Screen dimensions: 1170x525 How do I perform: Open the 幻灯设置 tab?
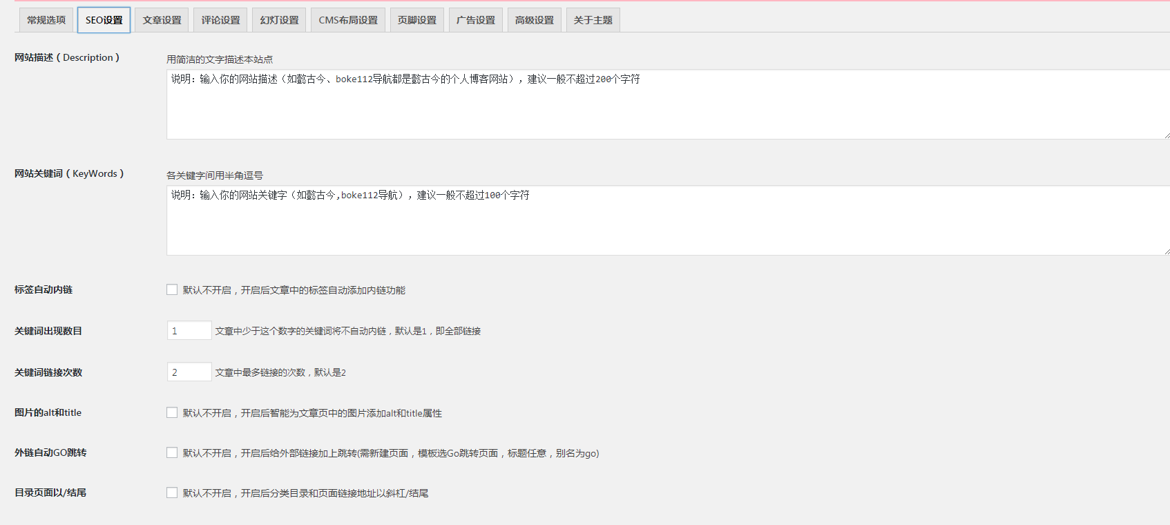point(280,20)
